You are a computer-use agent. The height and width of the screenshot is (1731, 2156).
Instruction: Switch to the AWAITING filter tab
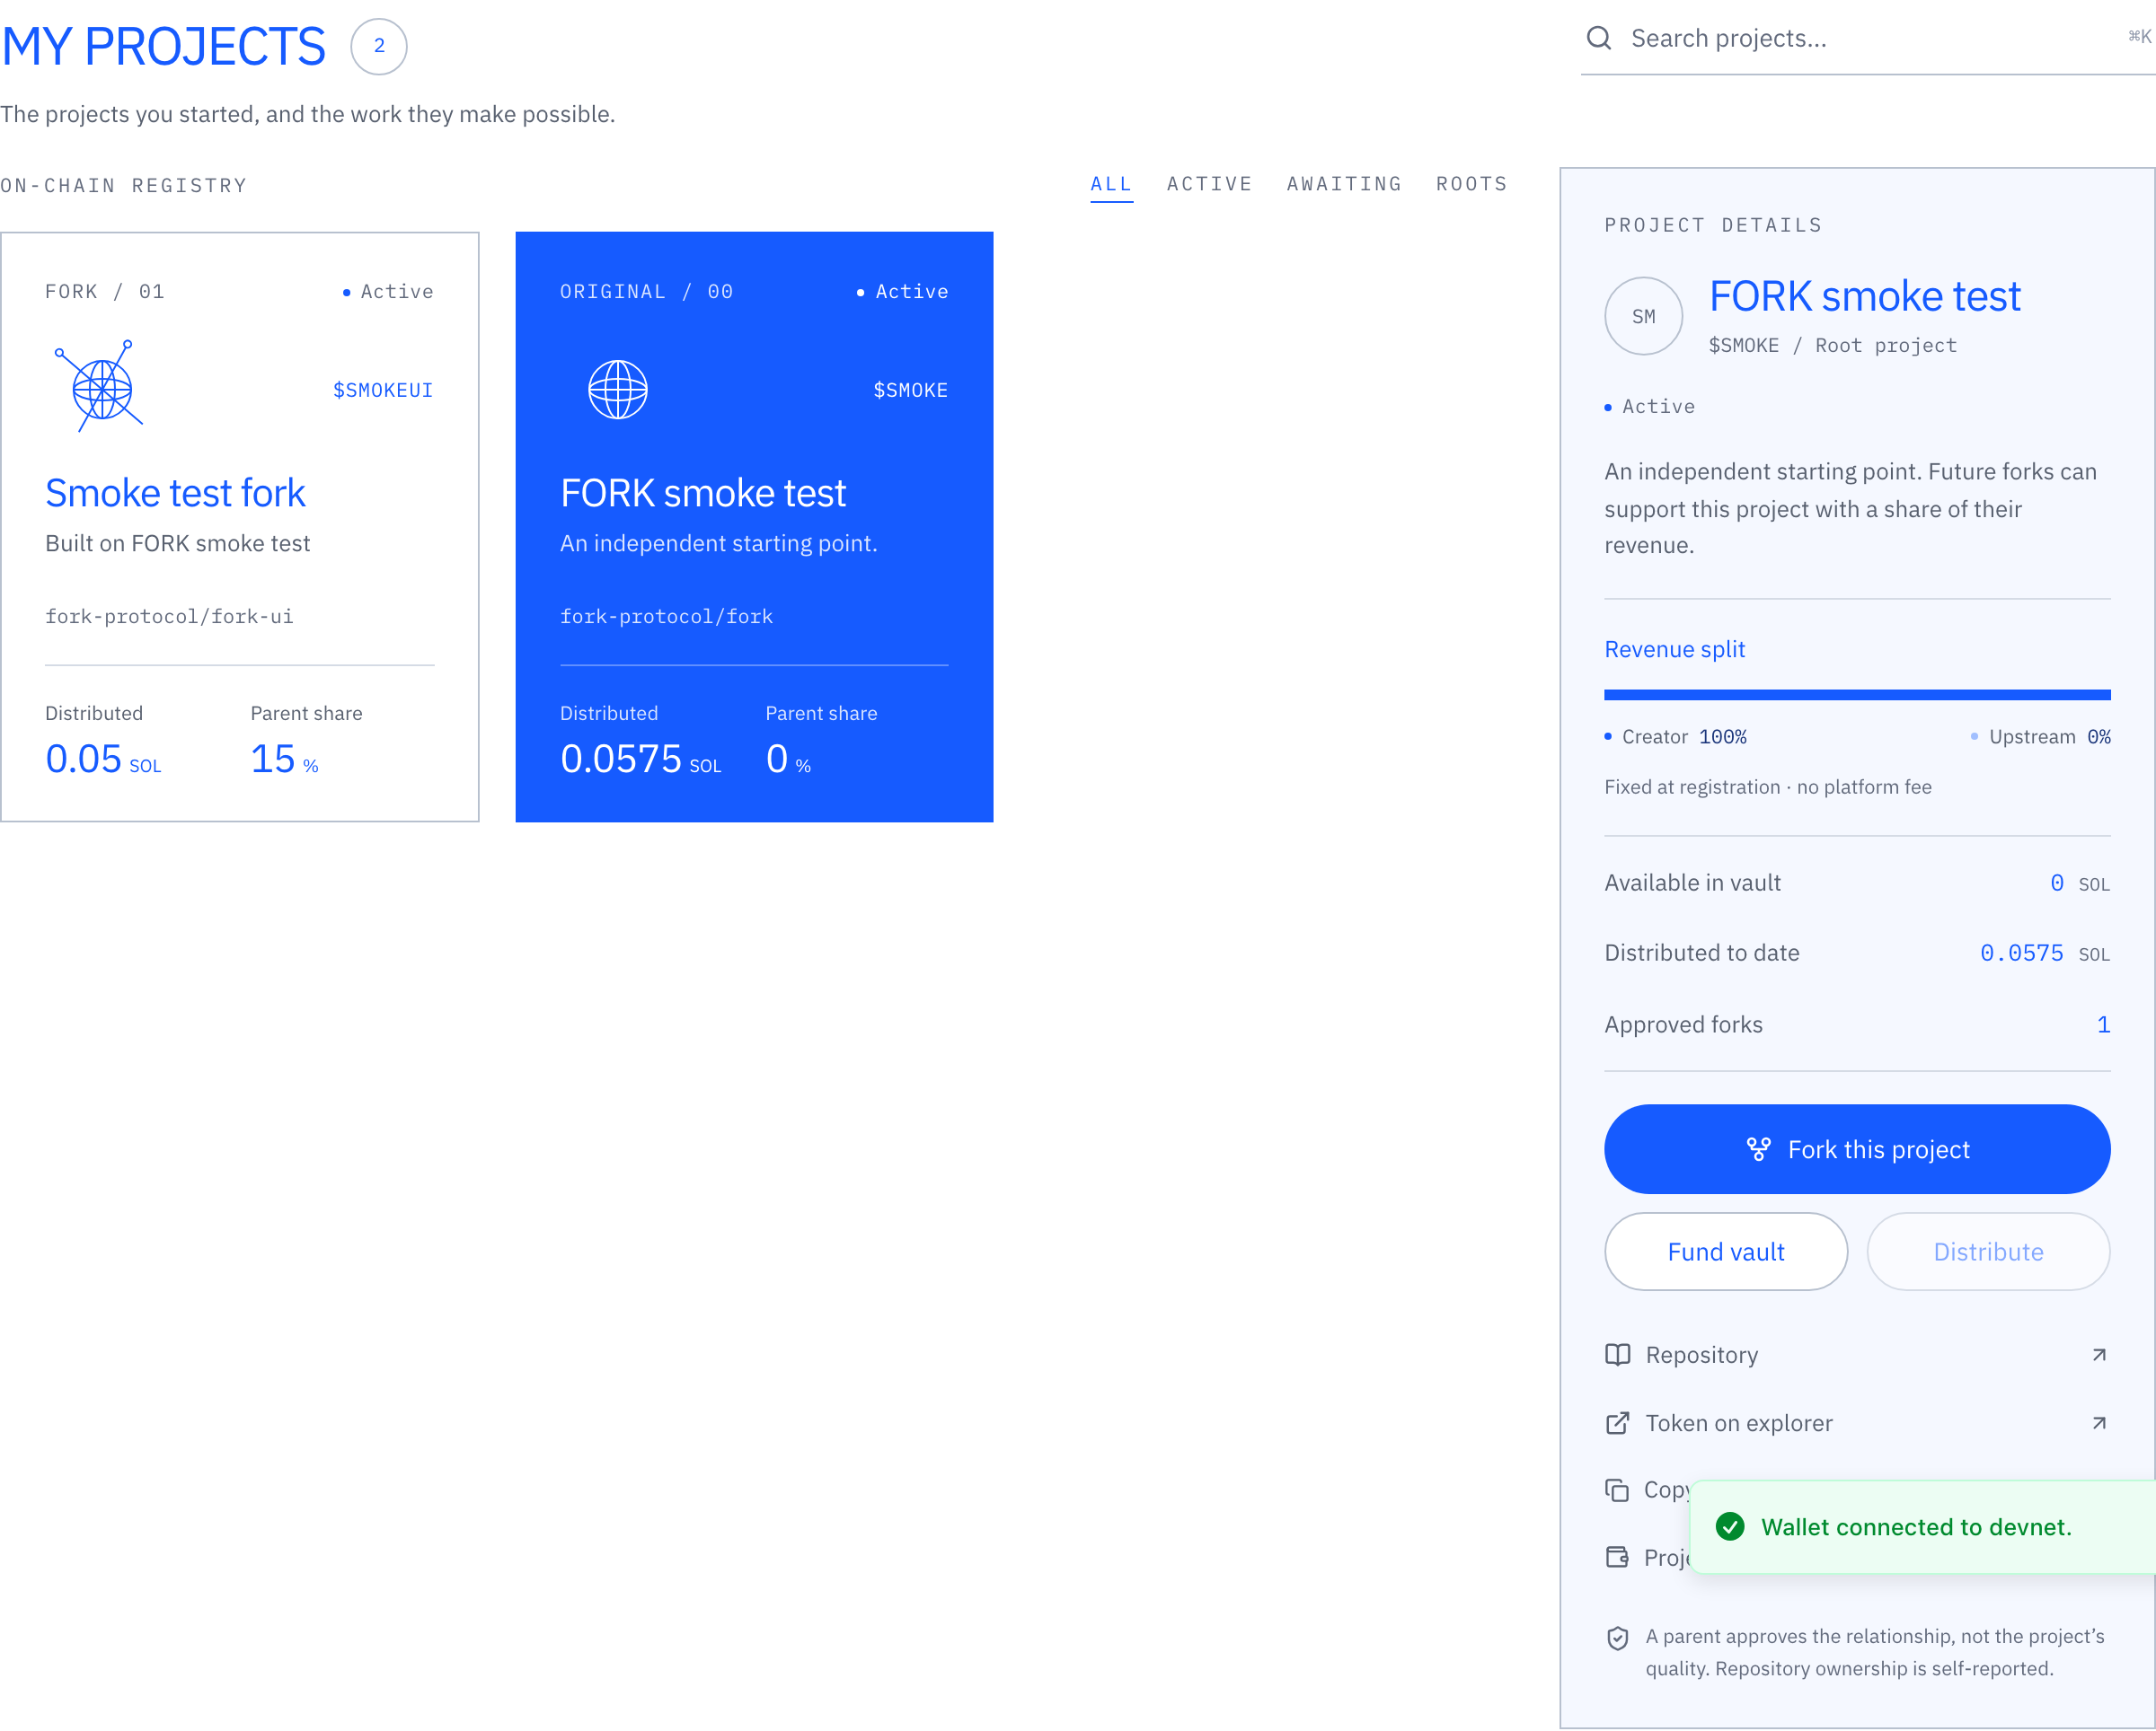pos(1344,184)
